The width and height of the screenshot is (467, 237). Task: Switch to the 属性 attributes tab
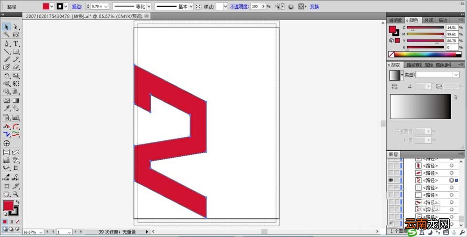(x=429, y=65)
